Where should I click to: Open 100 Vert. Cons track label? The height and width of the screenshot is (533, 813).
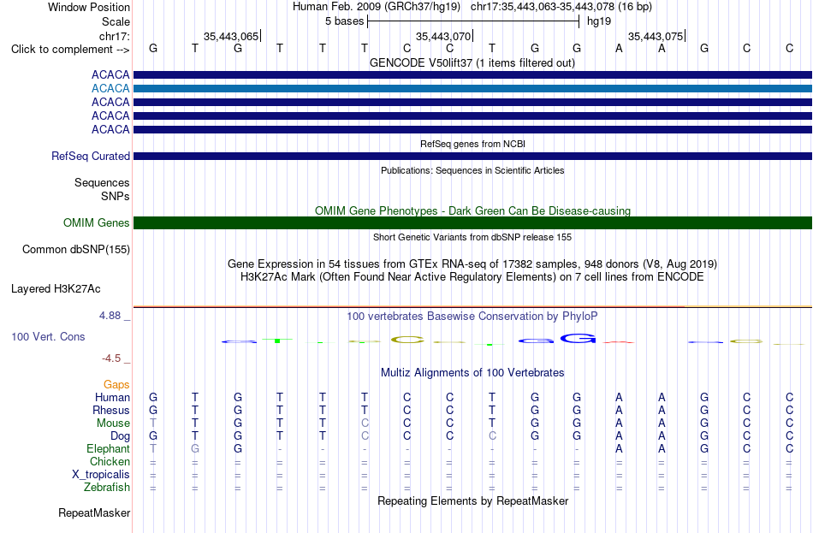(x=48, y=337)
